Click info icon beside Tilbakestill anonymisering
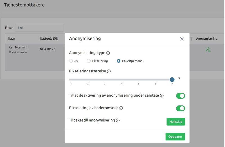This screenshot has width=225, height=147. (118, 121)
